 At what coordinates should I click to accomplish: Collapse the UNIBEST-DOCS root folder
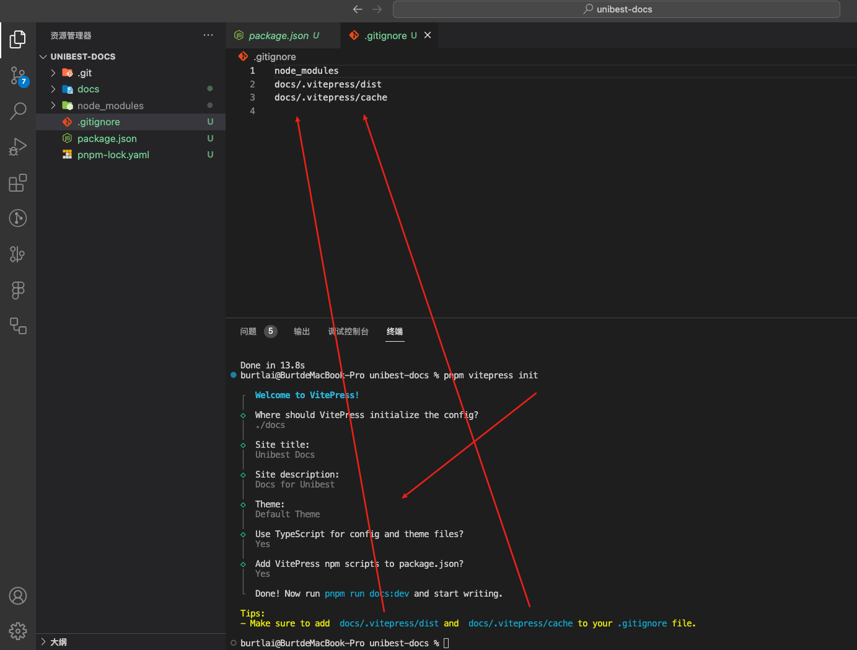43,56
